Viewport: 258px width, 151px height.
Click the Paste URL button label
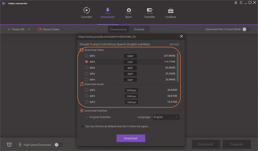coord(18,29)
